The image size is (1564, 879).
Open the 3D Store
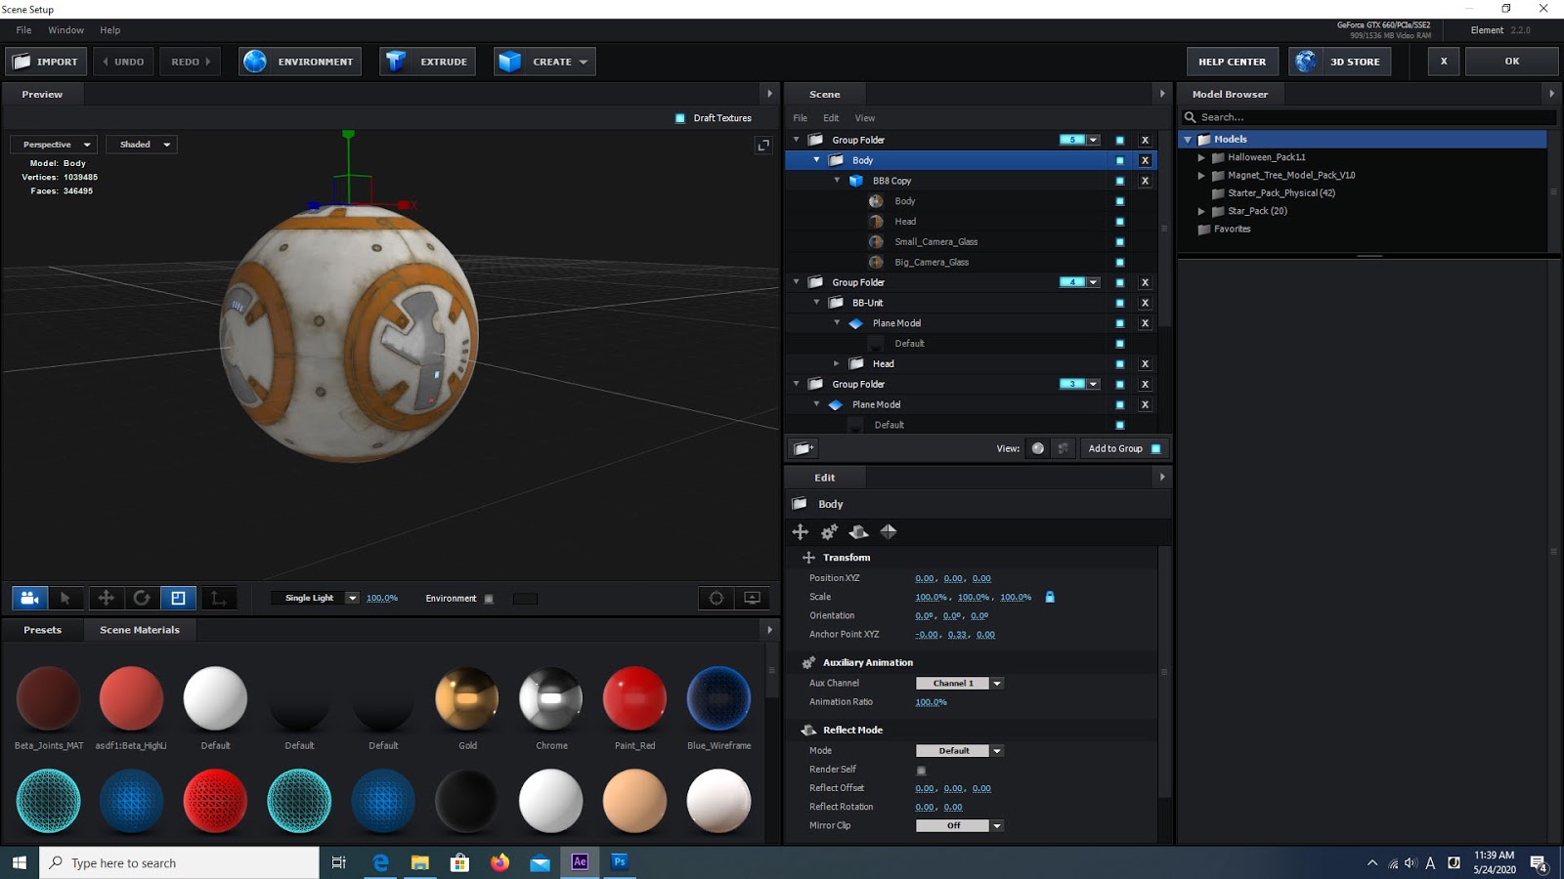pyautogui.click(x=1340, y=62)
